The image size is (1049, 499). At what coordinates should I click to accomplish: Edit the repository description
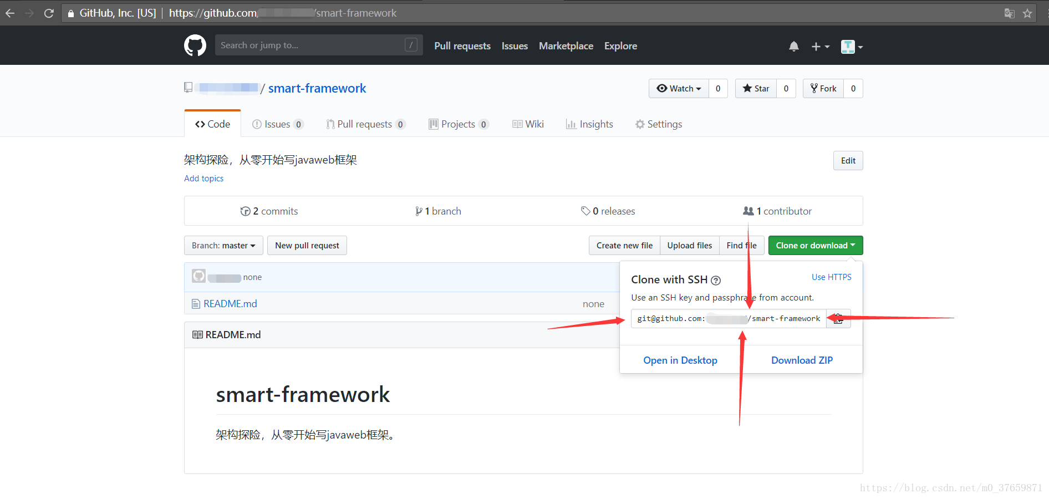tap(848, 161)
